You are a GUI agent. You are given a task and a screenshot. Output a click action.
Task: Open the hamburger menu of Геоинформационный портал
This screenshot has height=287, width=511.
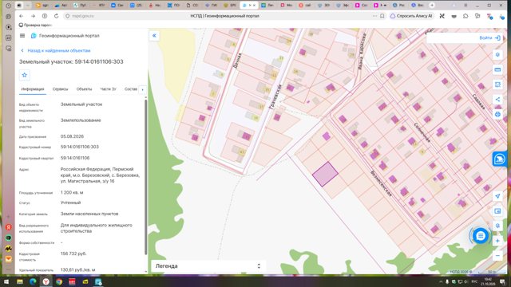point(22,35)
